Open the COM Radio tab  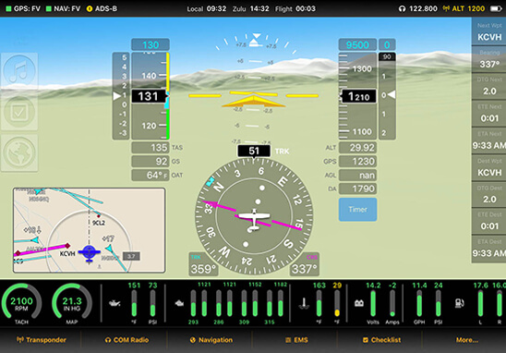click(126, 340)
